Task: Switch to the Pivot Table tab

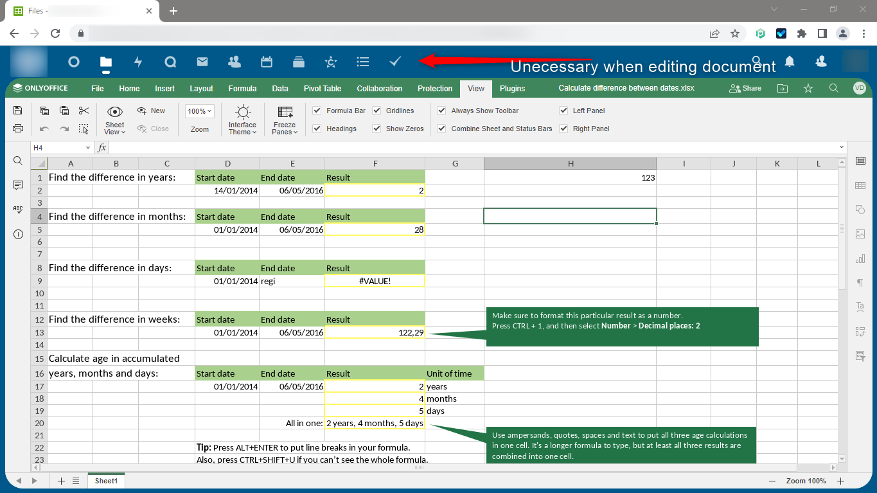Action: (322, 88)
